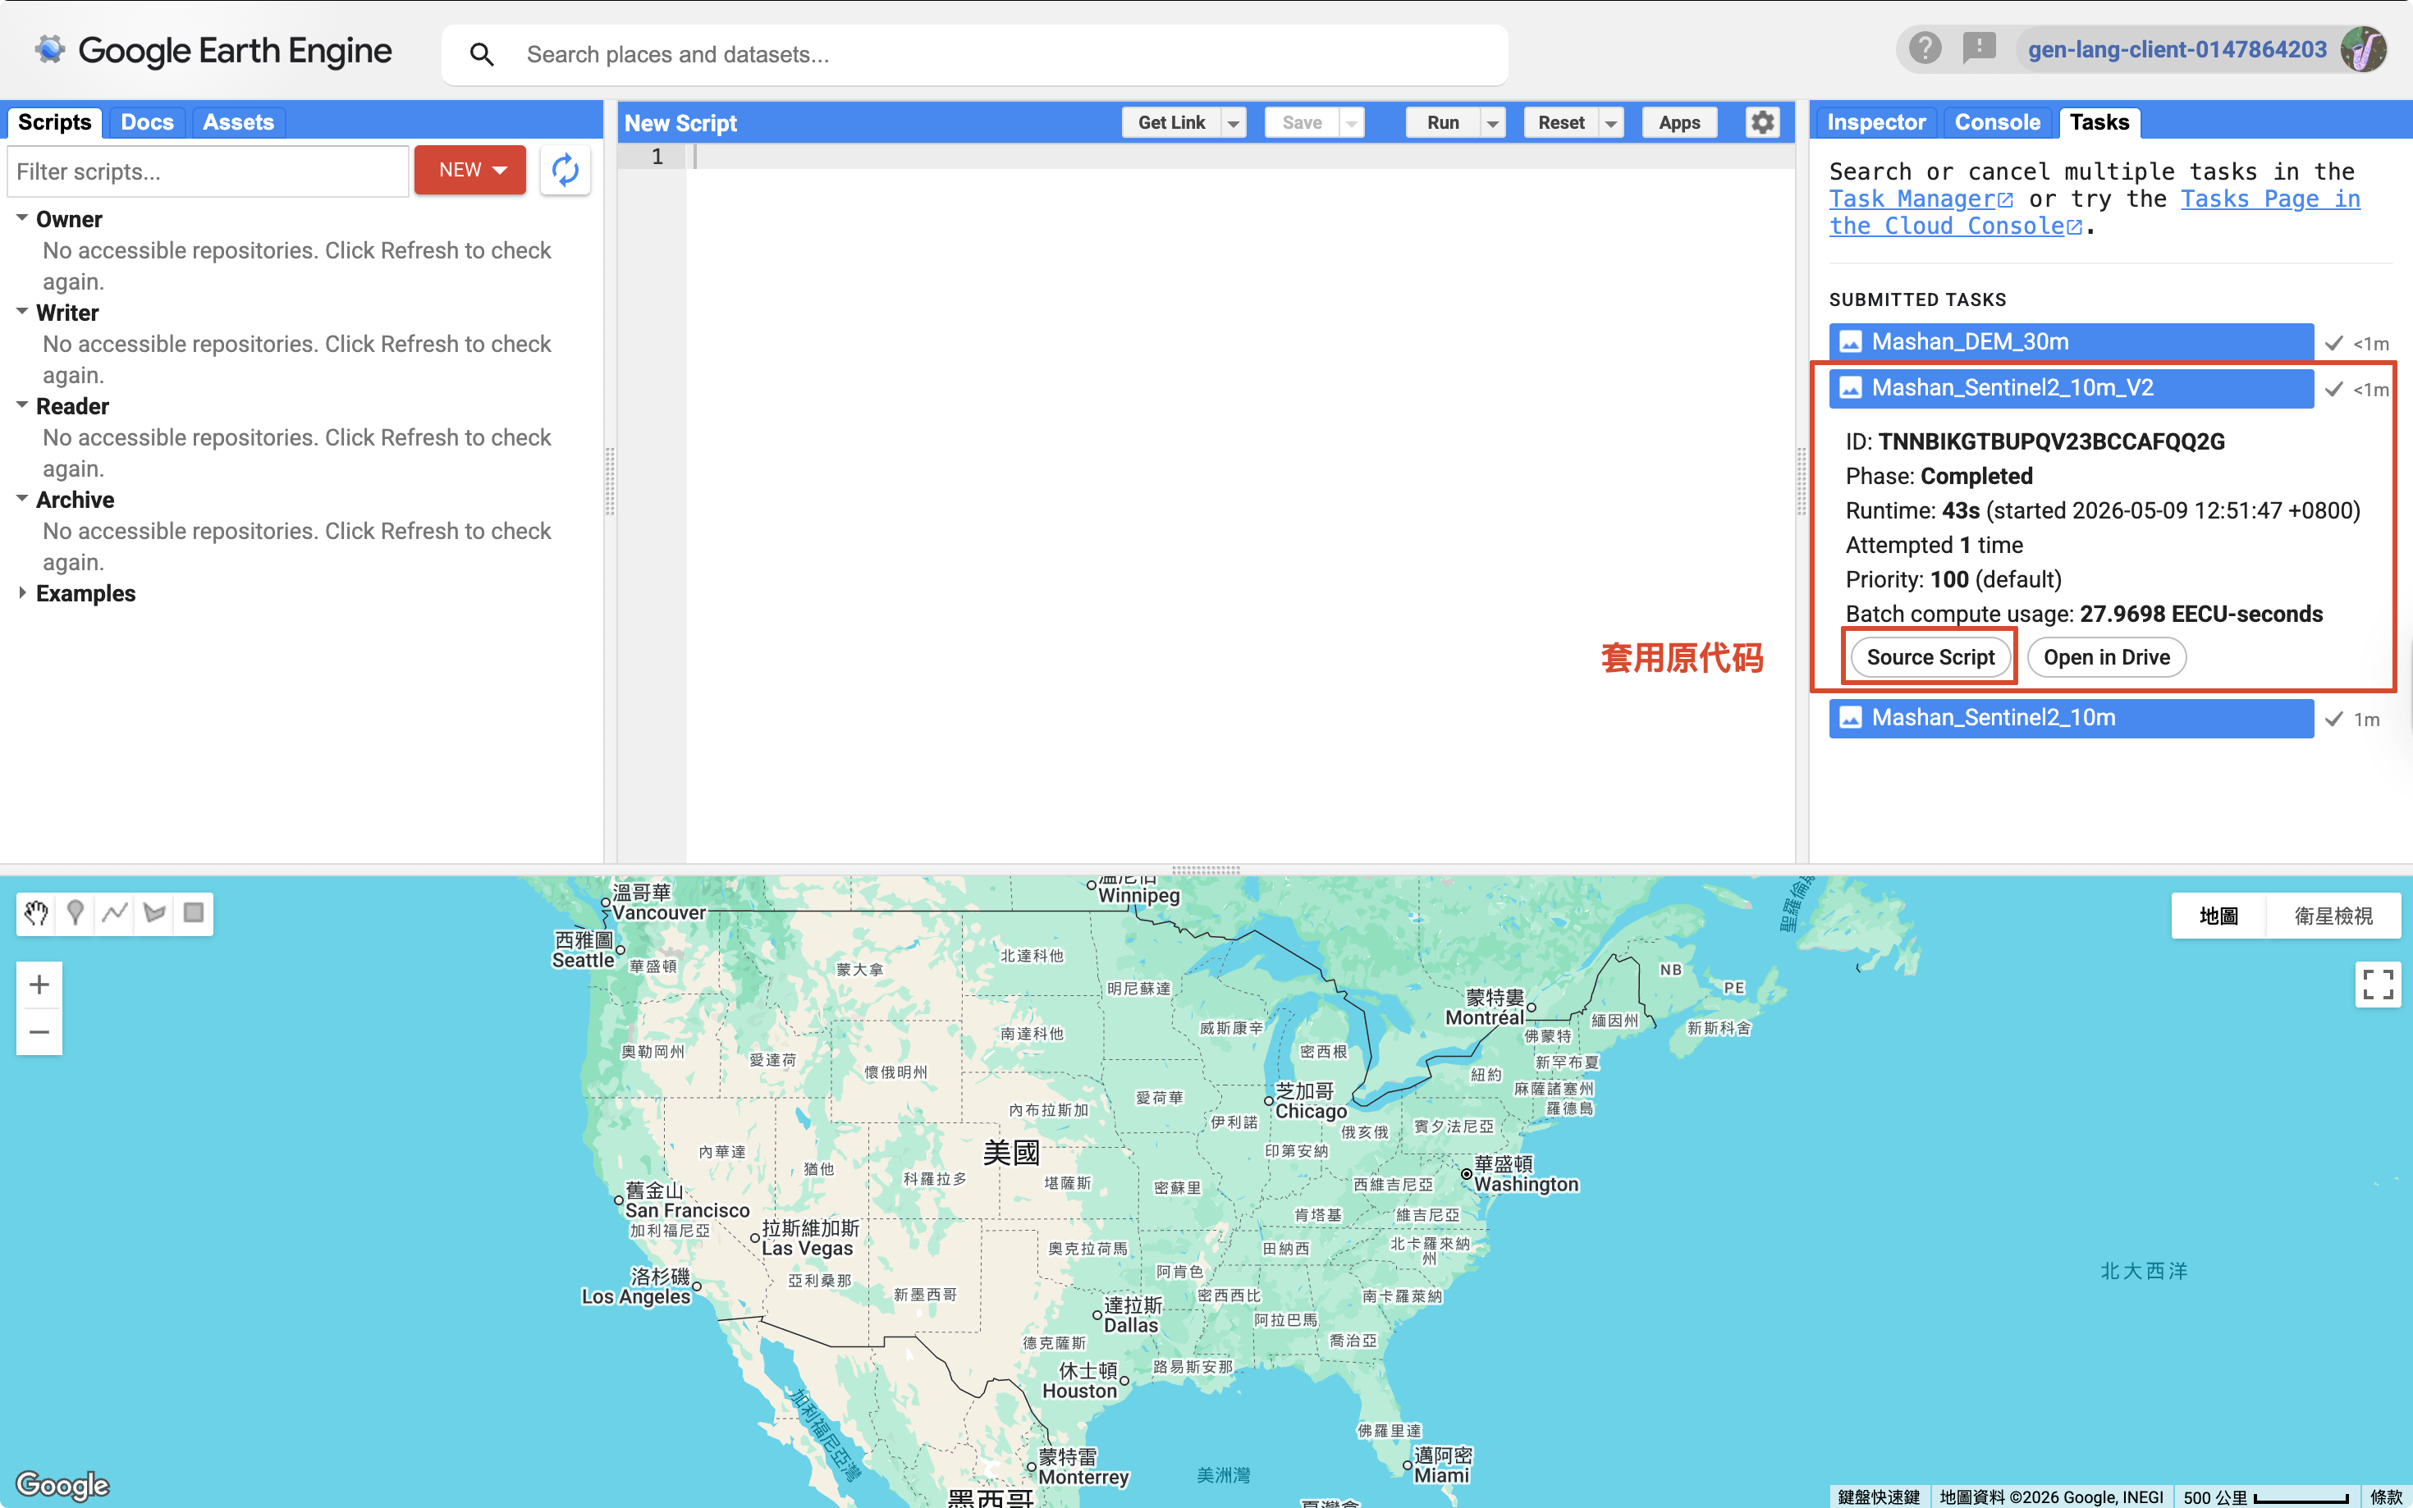Collapse the Owner repository section
This screenshot has height=1508, width=2413.
(22, 218)
